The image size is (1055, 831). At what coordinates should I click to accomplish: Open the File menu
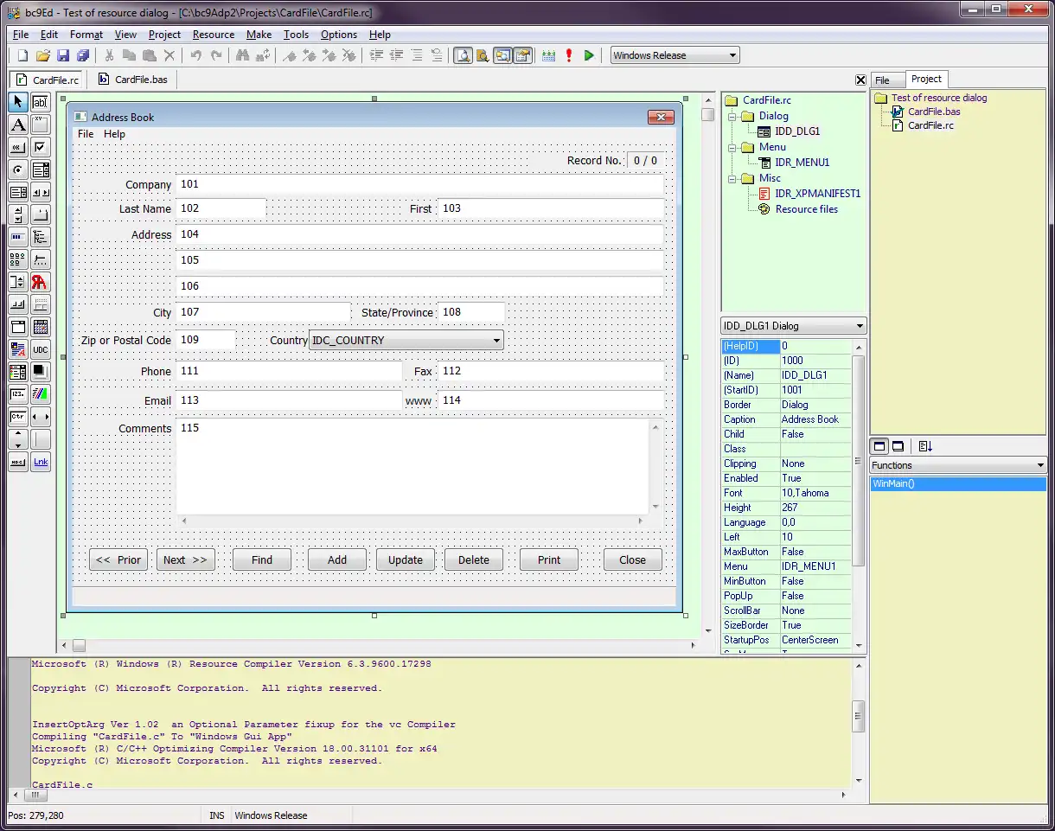tap(21, 35)
